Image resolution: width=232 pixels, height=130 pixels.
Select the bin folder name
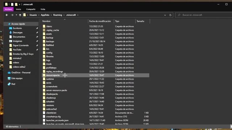(x=47, y=49)
